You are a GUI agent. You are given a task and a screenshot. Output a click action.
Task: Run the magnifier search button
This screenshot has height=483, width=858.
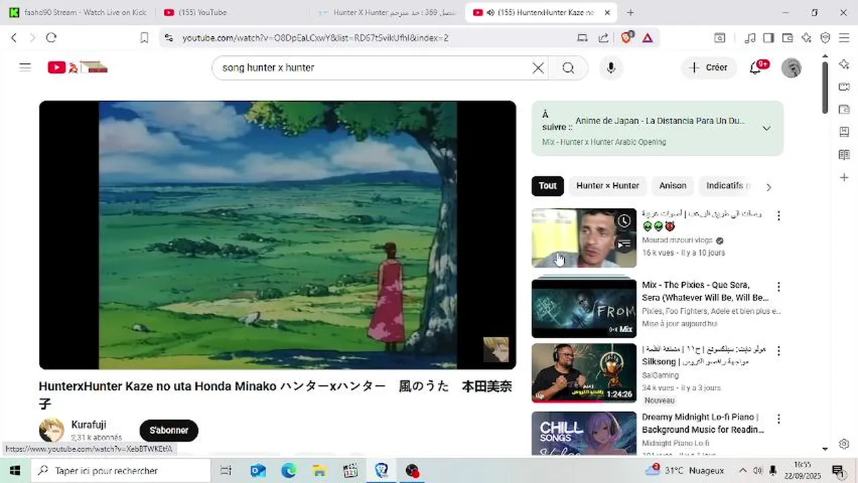coord(569,68)
